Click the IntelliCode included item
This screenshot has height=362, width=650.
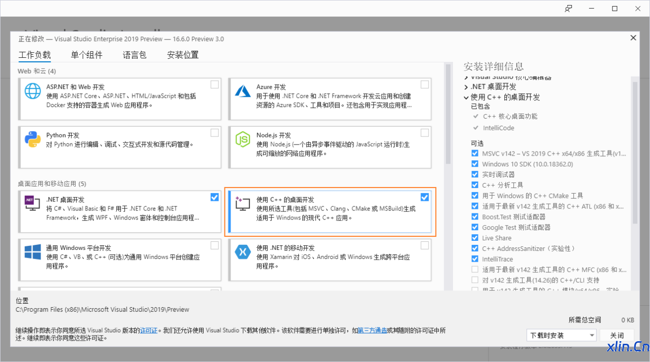coord(498,128)
